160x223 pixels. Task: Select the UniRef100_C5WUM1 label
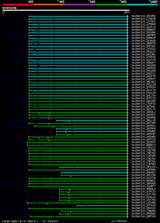[x=143, y=211]
